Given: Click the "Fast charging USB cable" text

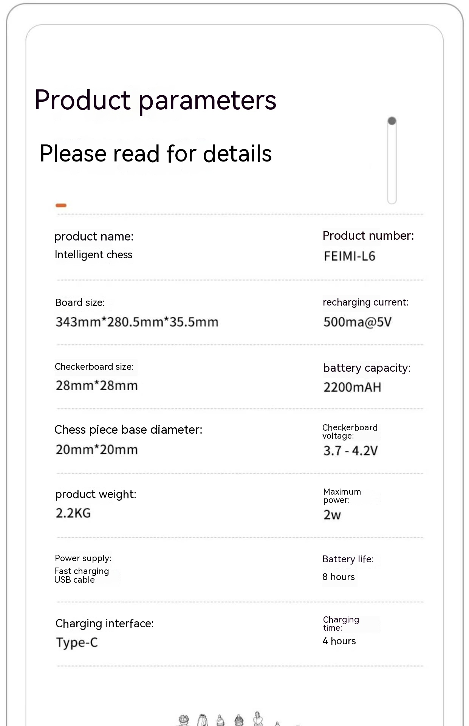Looking at the screenshot, I should tap(82, 576).
